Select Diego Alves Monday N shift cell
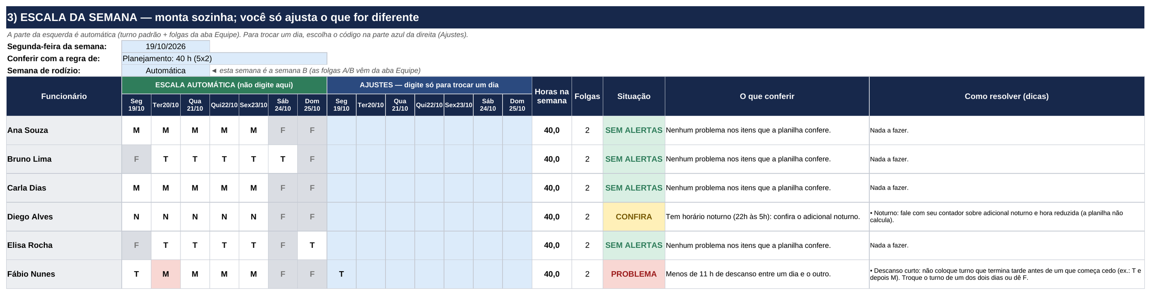 point(136,217)
